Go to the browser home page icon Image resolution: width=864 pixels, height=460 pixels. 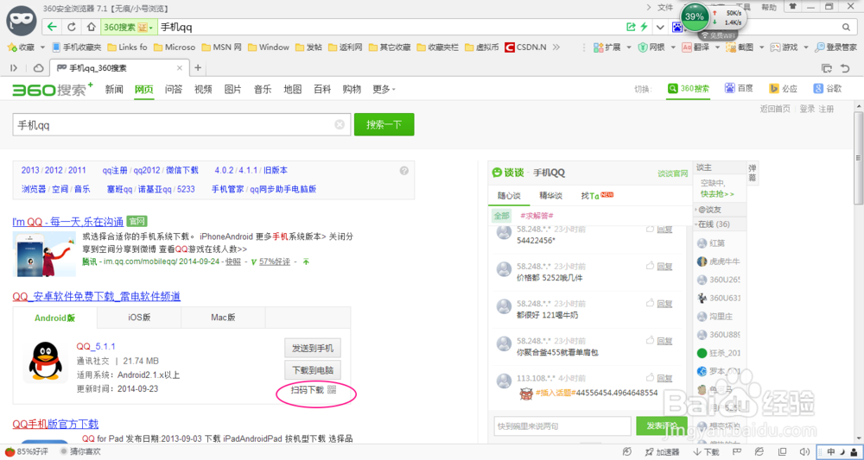tap(91, 27)
